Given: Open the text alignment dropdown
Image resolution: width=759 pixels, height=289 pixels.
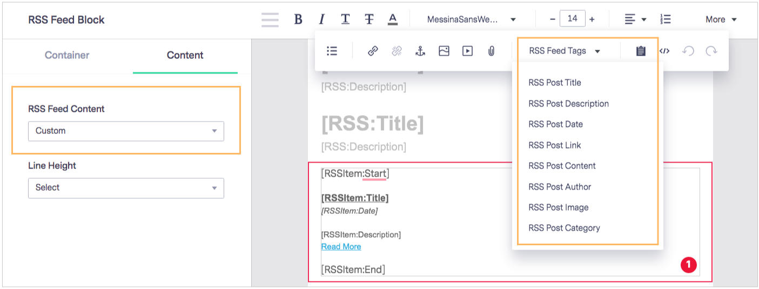Looking at the screenshot, I should point(635,19).
